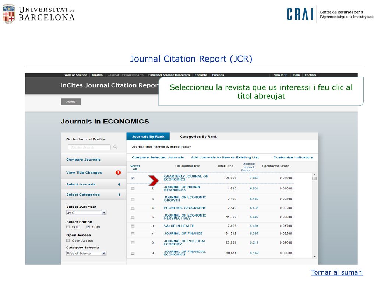Viewport: 377px width, 283px height.
Task: Sort by Journal Impact Factor column
Action: tap(249, 167)
